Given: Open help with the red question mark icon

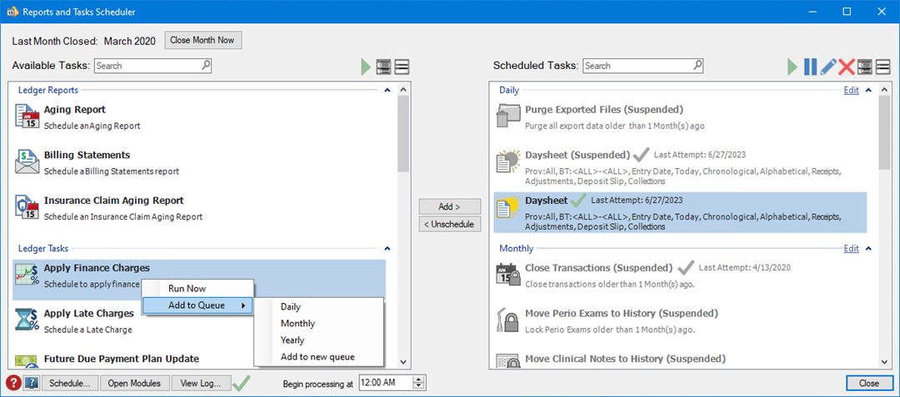Looking at the screenshot, I should coord(13,383).
